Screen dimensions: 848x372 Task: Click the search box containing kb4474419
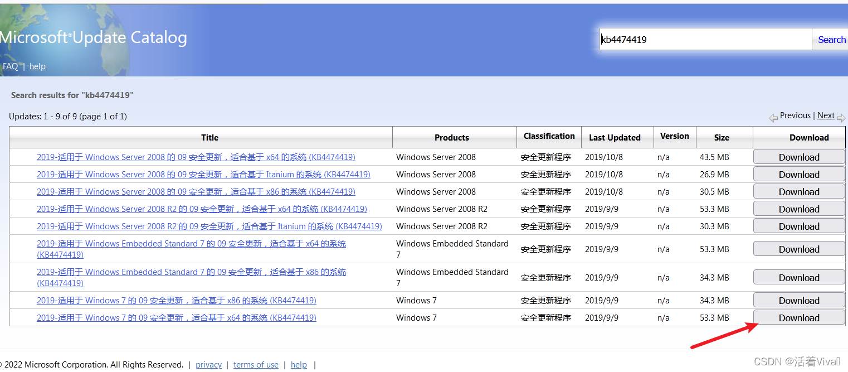(x=705, y=40)
